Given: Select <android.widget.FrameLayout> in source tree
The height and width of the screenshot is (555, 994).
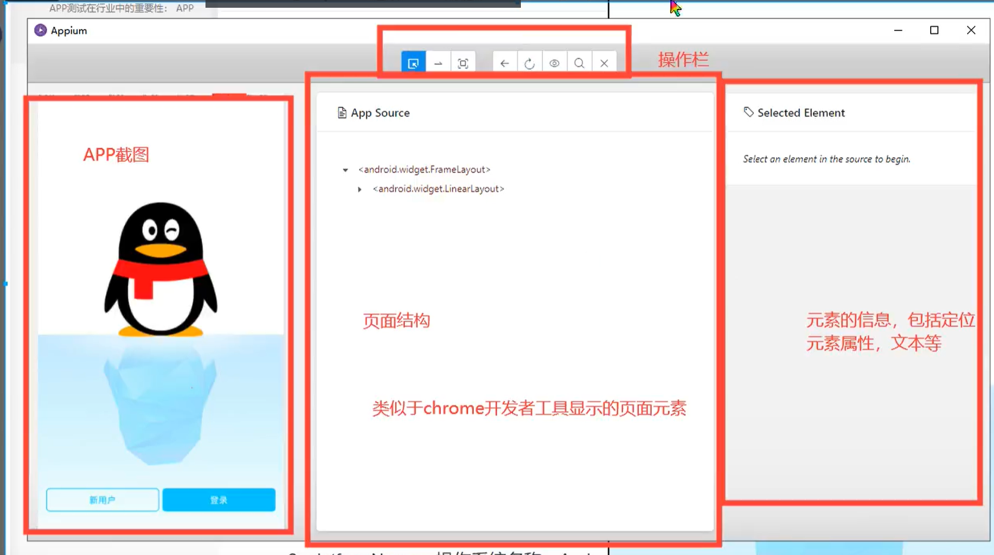Looking at the screenshot, I should [425, 169].
